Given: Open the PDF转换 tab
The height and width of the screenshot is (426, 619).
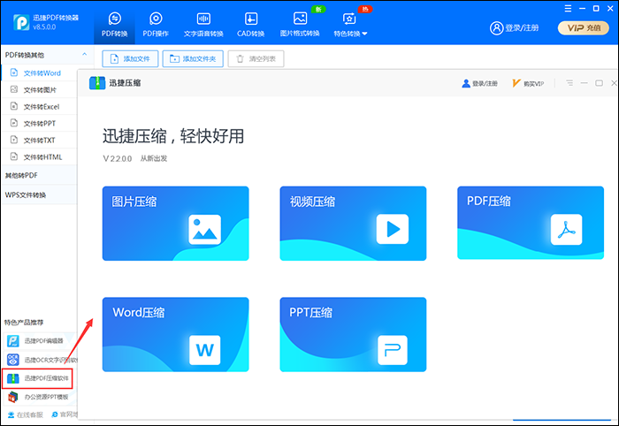Looking at the screenshot, I should (114, 25).
